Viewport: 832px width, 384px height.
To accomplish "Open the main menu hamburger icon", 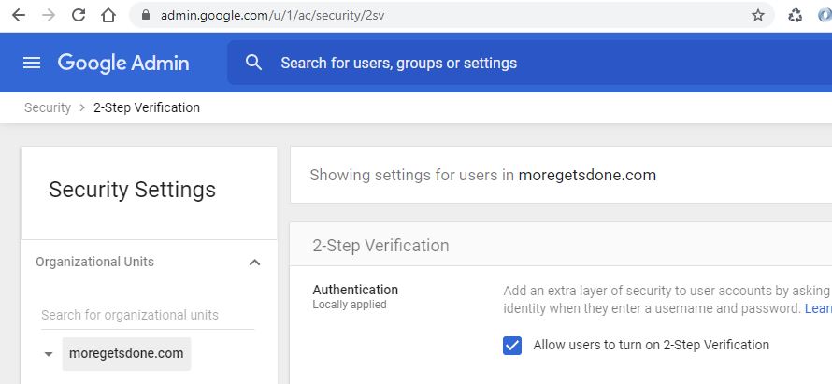I will point(32,63).
